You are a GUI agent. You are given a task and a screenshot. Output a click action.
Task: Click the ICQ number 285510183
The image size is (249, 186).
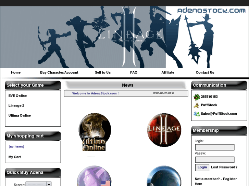[209, 97]
